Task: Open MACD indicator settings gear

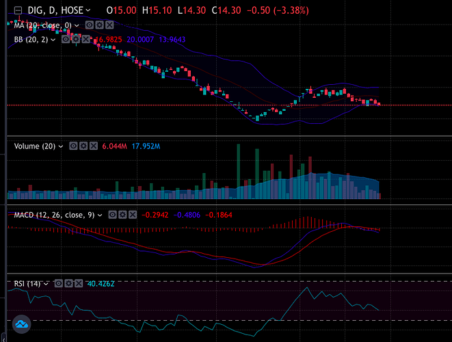Action: click(123, 215)
